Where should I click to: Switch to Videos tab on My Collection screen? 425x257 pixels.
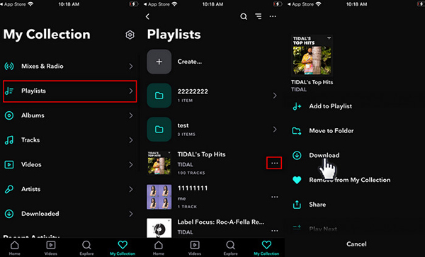51,248
